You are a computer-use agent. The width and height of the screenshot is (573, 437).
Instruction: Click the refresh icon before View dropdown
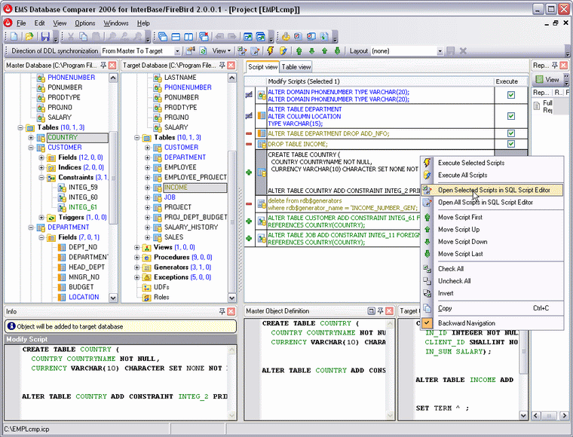point(203,50)
